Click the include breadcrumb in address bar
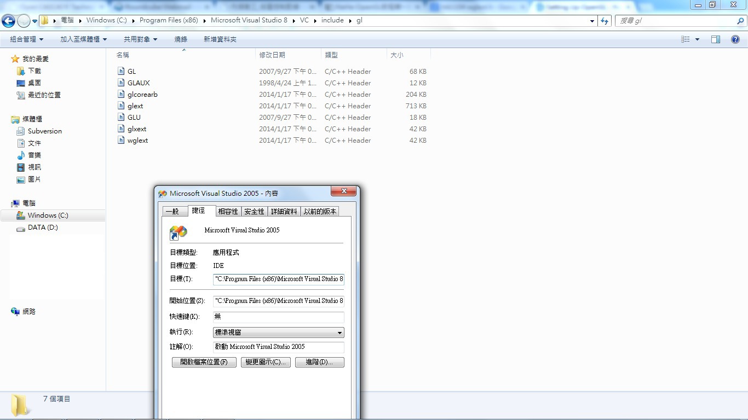748x420 pixels. (332, 21)
